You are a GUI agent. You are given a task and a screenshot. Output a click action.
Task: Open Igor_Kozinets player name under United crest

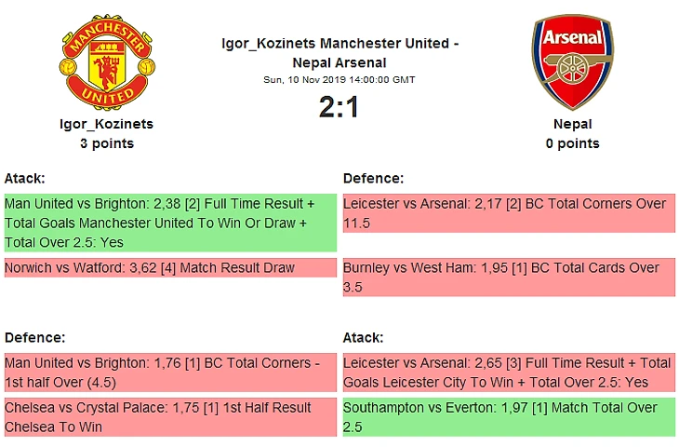[107, 124]
